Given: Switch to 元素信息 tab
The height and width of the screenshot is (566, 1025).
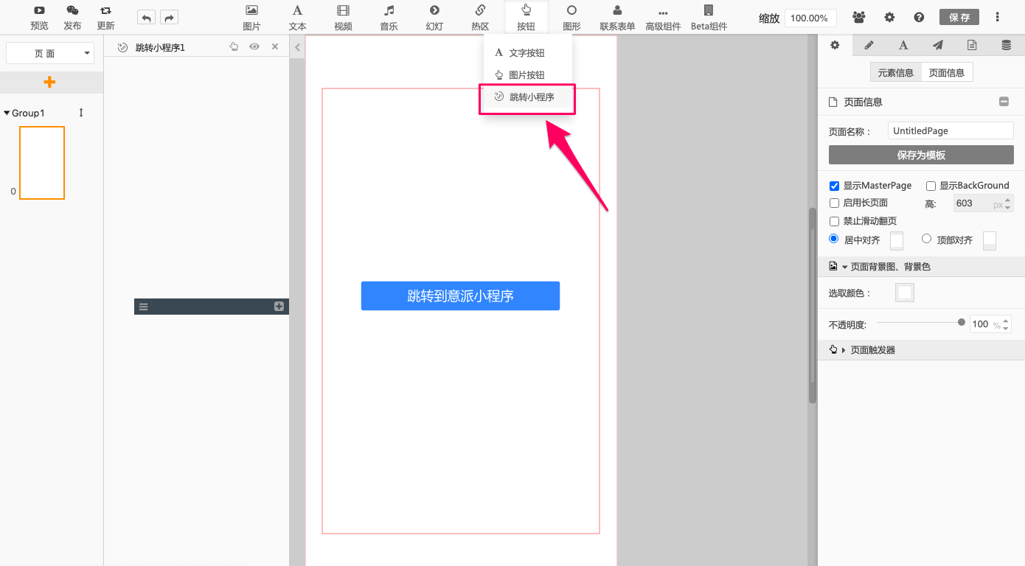Looking at the screenshot, I should (895, 72).
